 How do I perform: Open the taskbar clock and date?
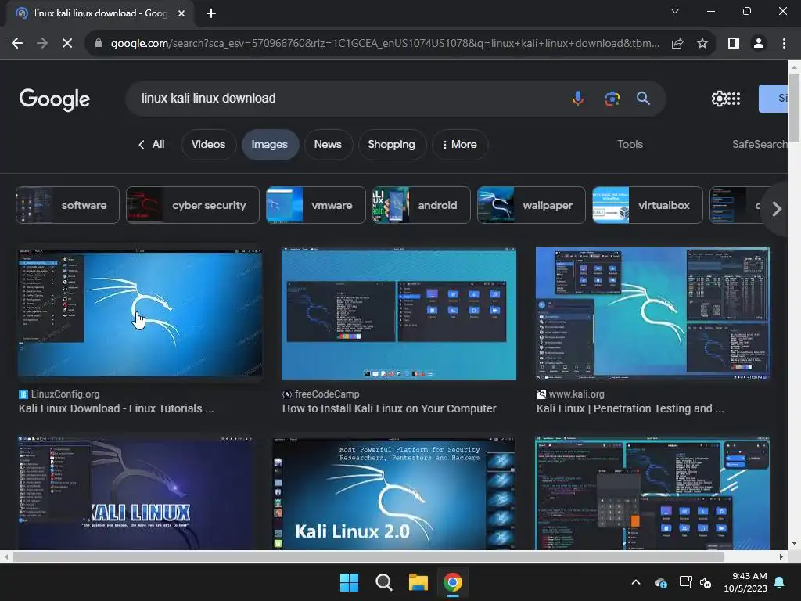tap(745, 582)
